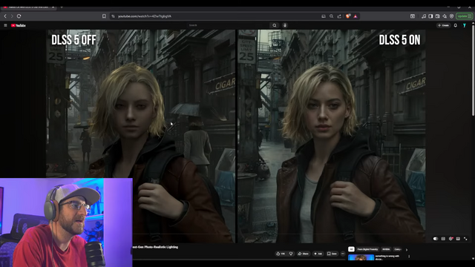Viewport: 475px width, 267px height.
Task: Click the youtube.com address bar URL
Action: click(145, 16)
